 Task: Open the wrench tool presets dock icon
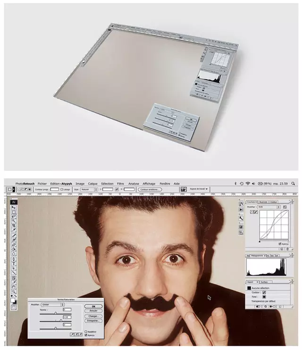click(241, 218)
